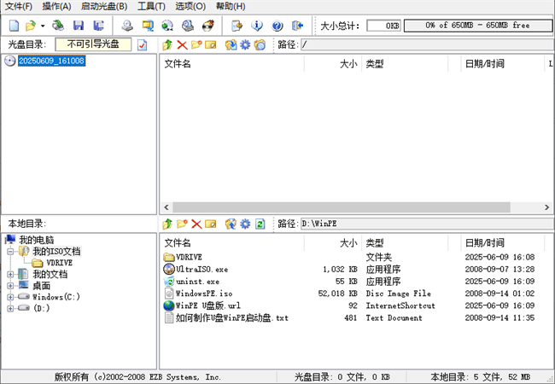Screen dimensions: 555x384
Task: Sort local files by 文件名 column header
Action: pyautogui.click(x=231, y=242)
